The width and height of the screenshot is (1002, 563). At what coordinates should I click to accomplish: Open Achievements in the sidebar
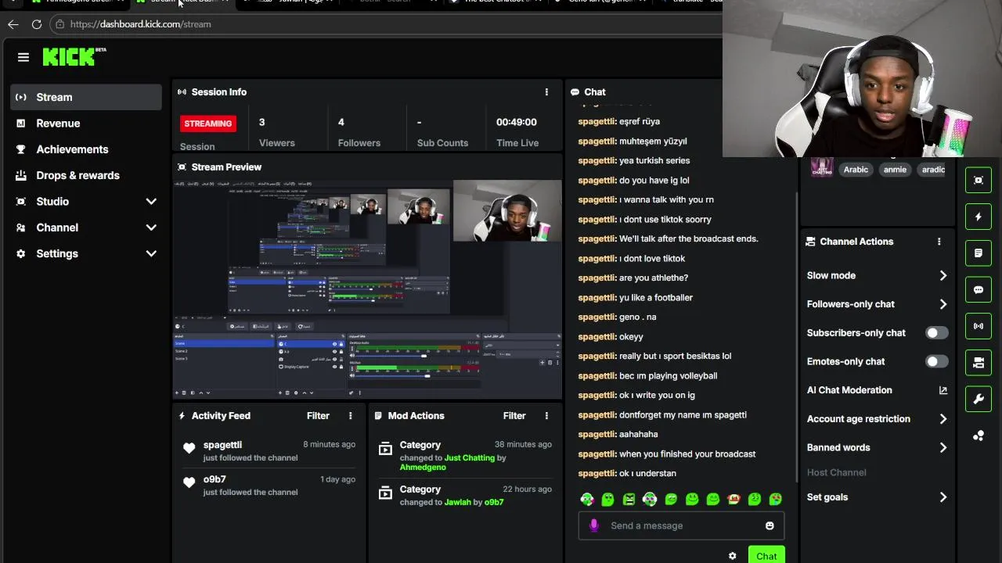click(x=86, y=149)
